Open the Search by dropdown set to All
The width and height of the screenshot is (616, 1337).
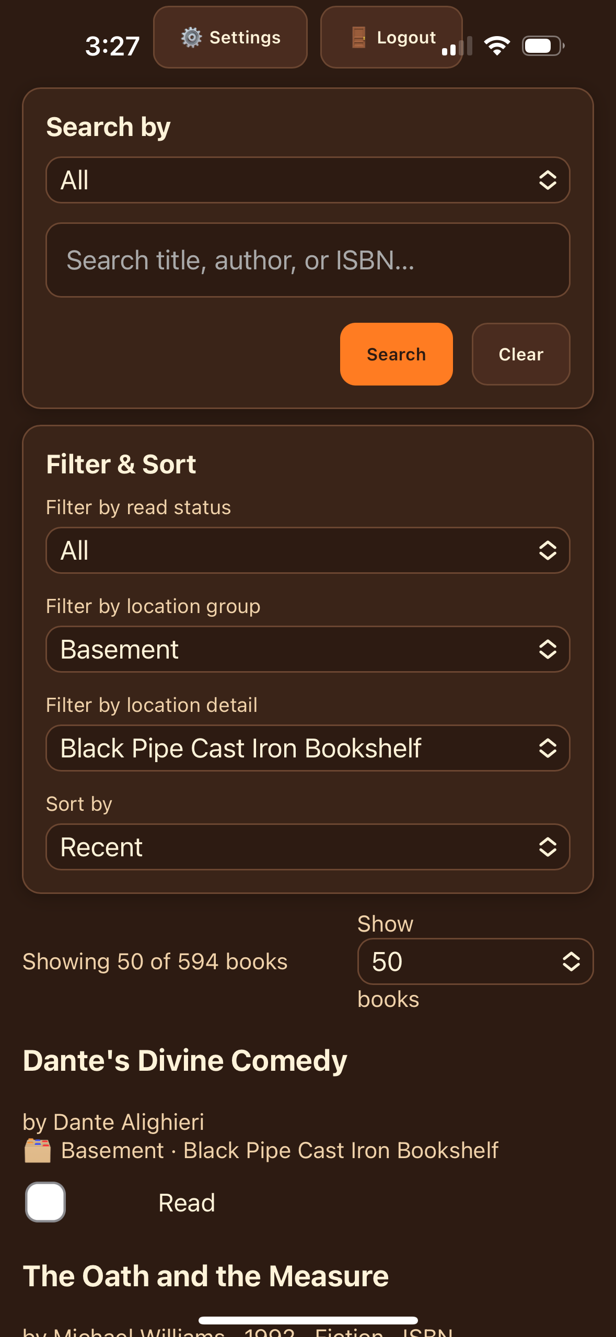pos(308,180)
